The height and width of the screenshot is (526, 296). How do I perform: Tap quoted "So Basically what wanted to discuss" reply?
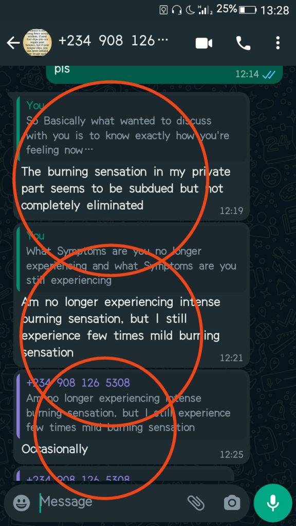(132, 128)
